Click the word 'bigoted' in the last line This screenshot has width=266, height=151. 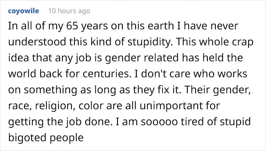coord(28,138)
